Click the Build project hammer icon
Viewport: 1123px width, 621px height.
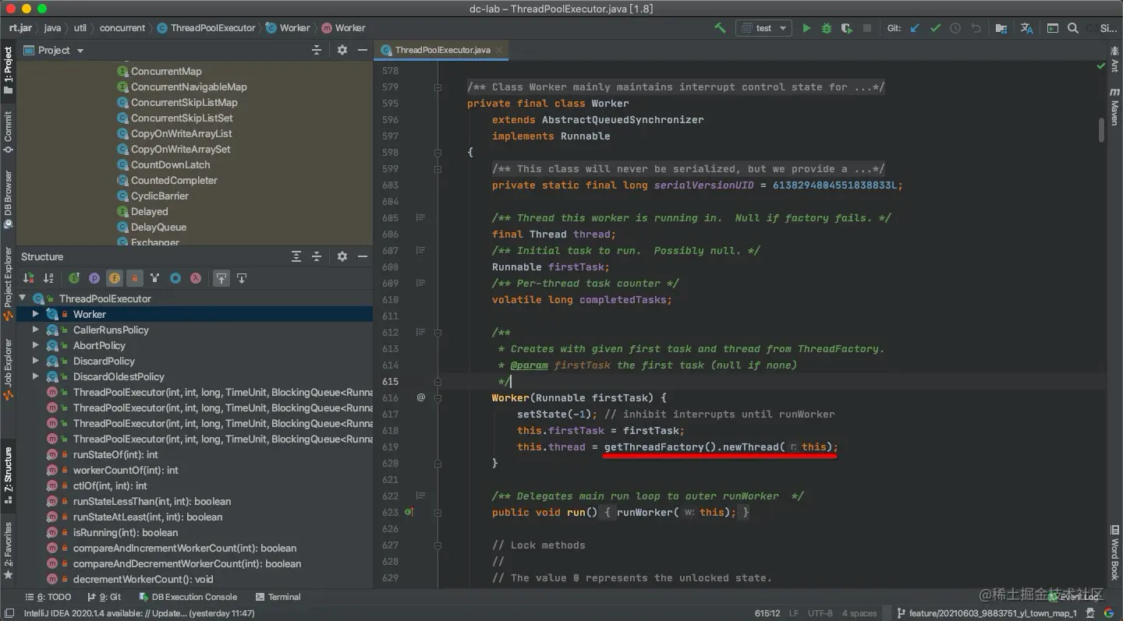click(720, 28)
